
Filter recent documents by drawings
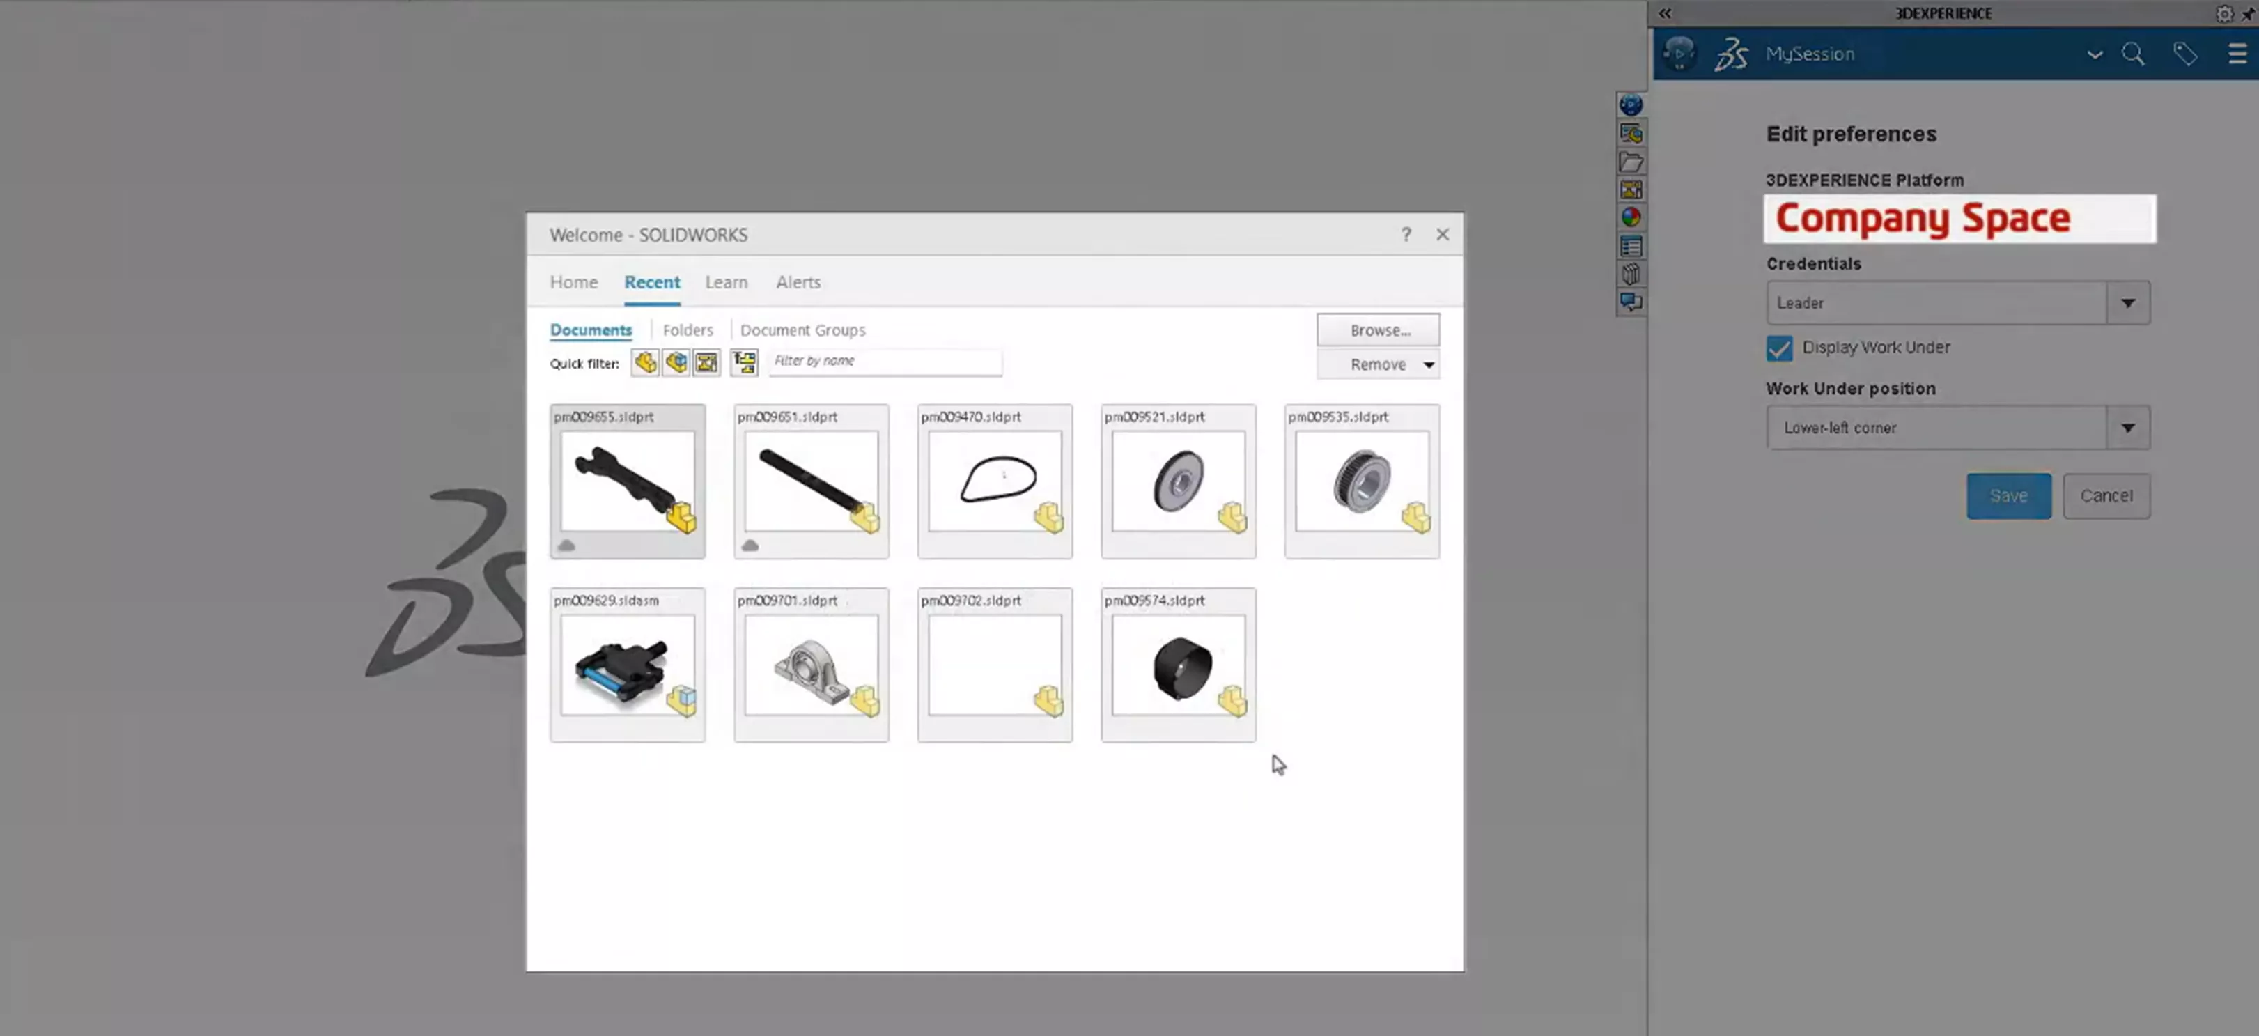coord(706,362)
